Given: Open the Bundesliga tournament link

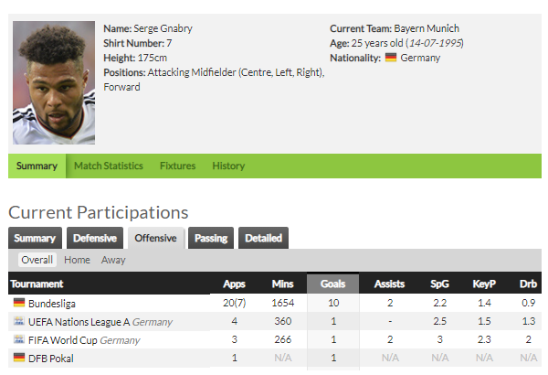Looking at the screenshot, I should [x=52, y=304].
